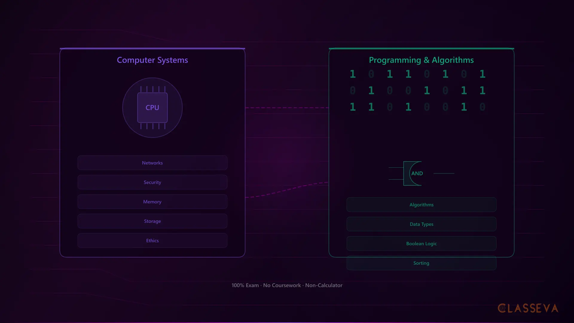
Task: Select the Security topic button
Action: point(152,182)
